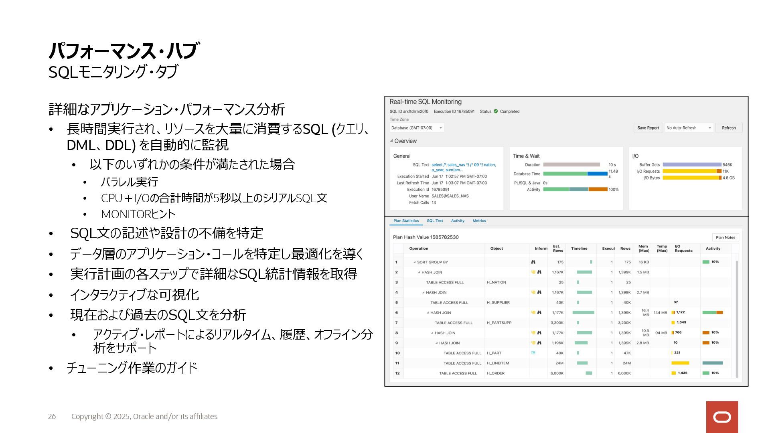Click the Buffer Gets bar in I/O
Screen dimensions: 770x433
692,165
